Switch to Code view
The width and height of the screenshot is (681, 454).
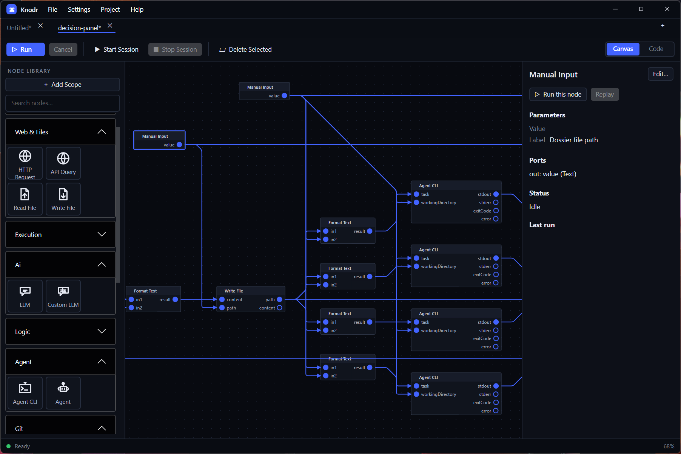coord(656,49)
